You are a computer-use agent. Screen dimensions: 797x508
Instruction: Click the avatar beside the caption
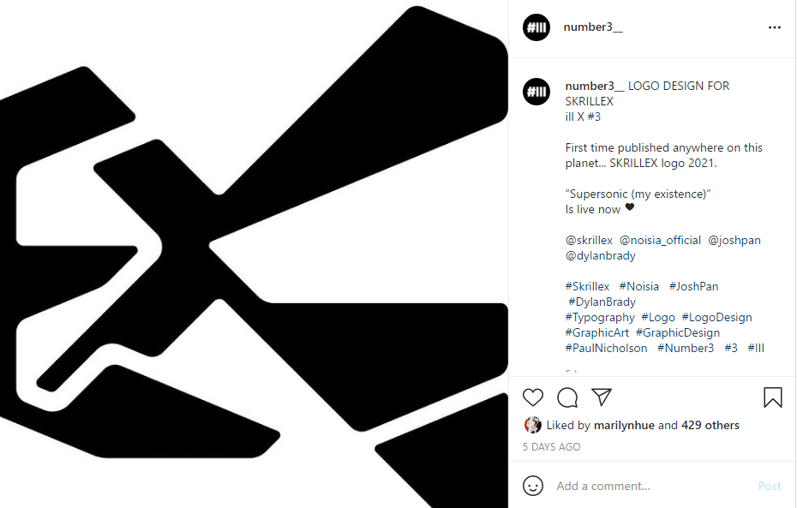coord(536,92)
